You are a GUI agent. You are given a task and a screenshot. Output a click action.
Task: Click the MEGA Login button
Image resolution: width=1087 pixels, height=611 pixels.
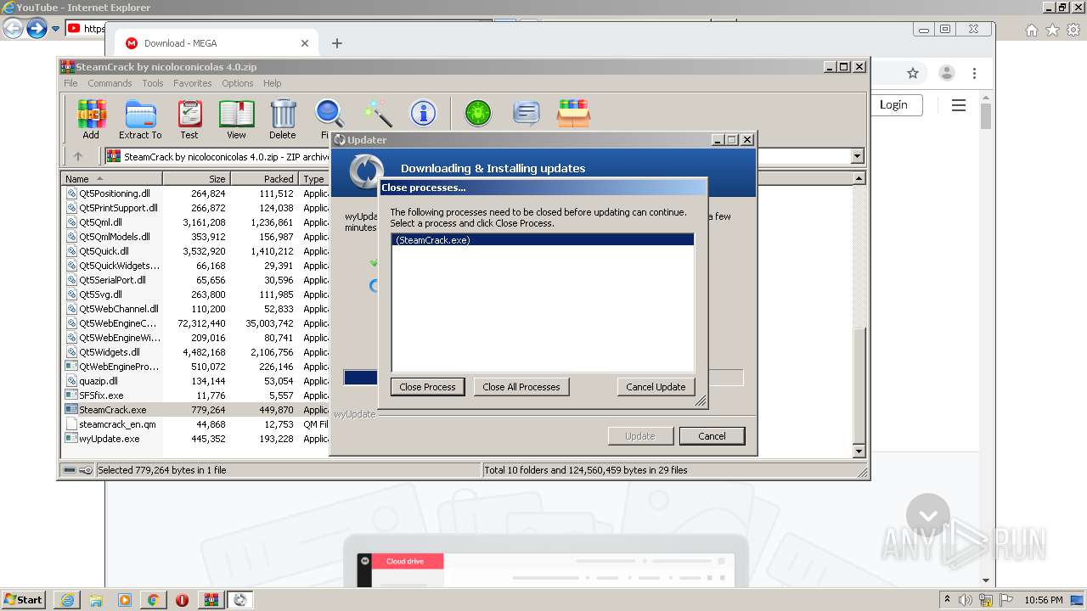tap(893, 104)
